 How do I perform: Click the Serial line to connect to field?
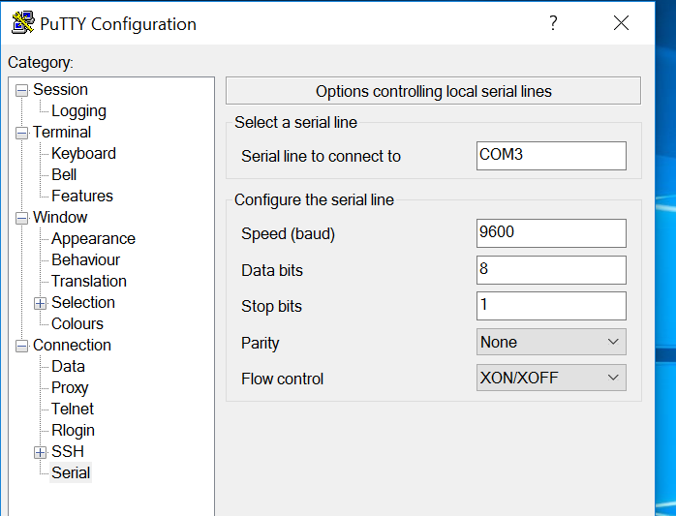click(551, 155)
